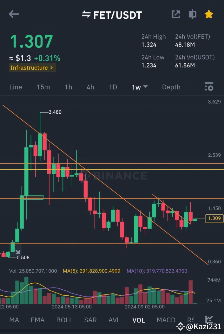224x334 pixels.
Task: Tap the FET/USDT pair title
Action: point(117,15)
